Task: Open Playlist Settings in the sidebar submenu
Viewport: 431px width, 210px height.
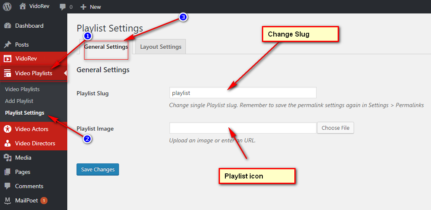Action: click(x=24, y=113)
